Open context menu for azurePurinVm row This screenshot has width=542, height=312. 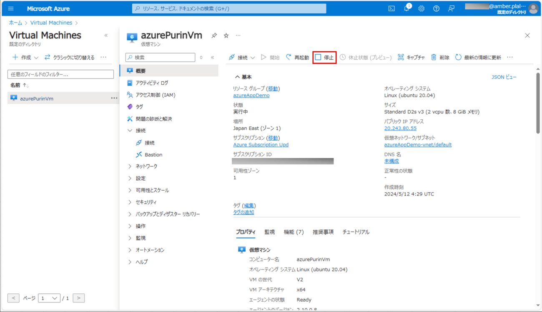114,98
